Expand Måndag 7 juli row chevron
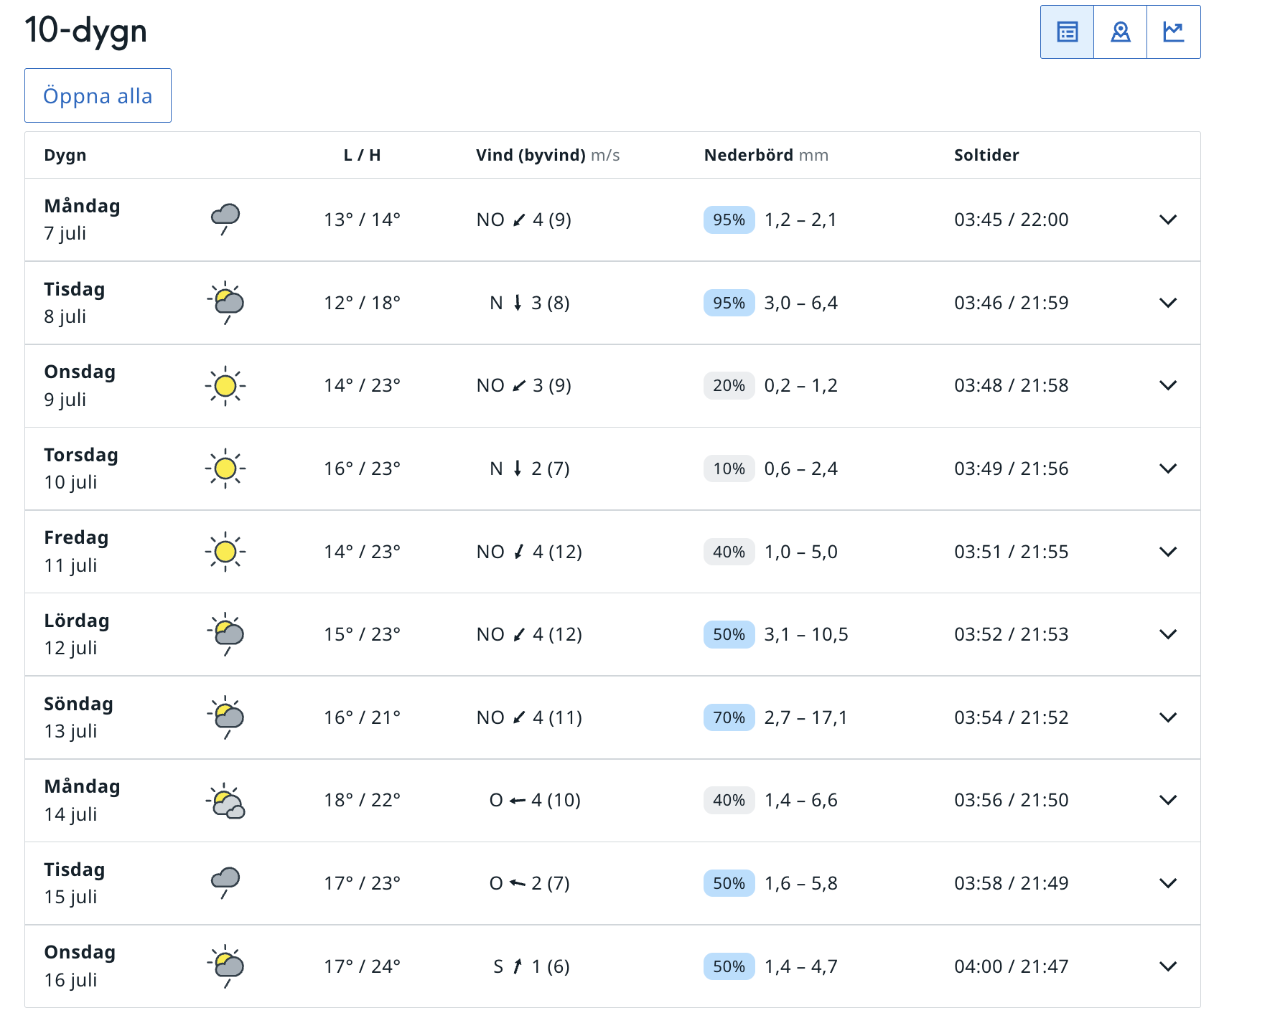 coord(1168,220)
